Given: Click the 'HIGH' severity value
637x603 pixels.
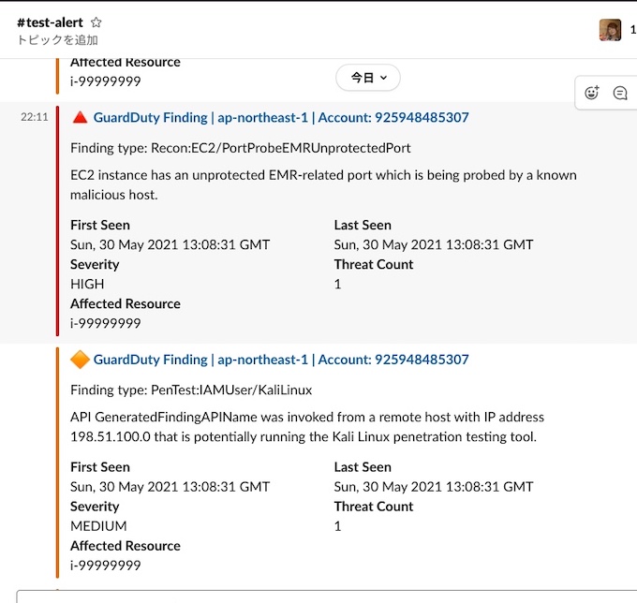Looking at the screenshot, I should pos(87,284).
